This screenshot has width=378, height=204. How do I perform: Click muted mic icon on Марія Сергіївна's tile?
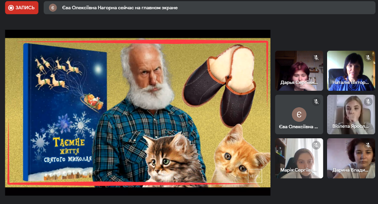pyautogui.click(x=316, y=145)
